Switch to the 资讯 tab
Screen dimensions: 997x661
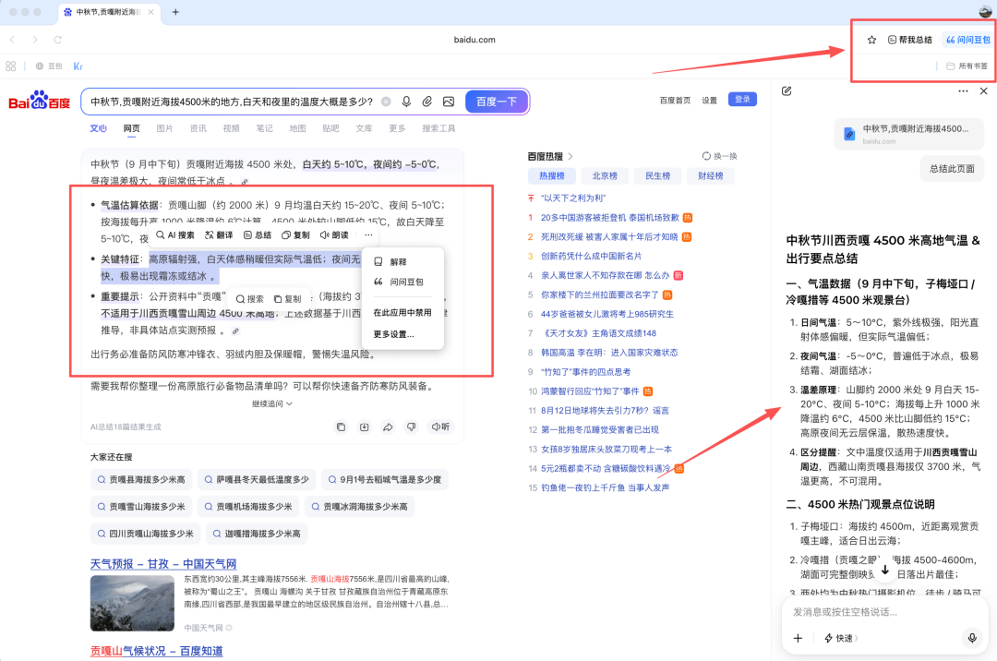[x=198, y=128]
